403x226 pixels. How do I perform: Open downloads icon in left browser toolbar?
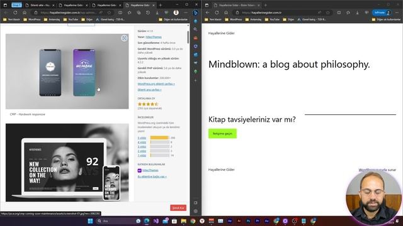157,13
